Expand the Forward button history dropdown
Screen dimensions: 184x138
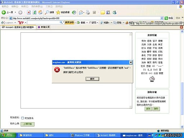(x=24, y=12)
